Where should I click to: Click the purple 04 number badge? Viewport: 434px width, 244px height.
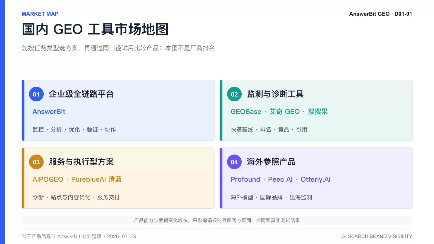(234, 162)
